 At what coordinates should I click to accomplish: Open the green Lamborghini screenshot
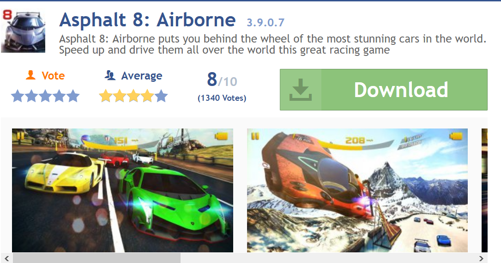pos(123,190)
